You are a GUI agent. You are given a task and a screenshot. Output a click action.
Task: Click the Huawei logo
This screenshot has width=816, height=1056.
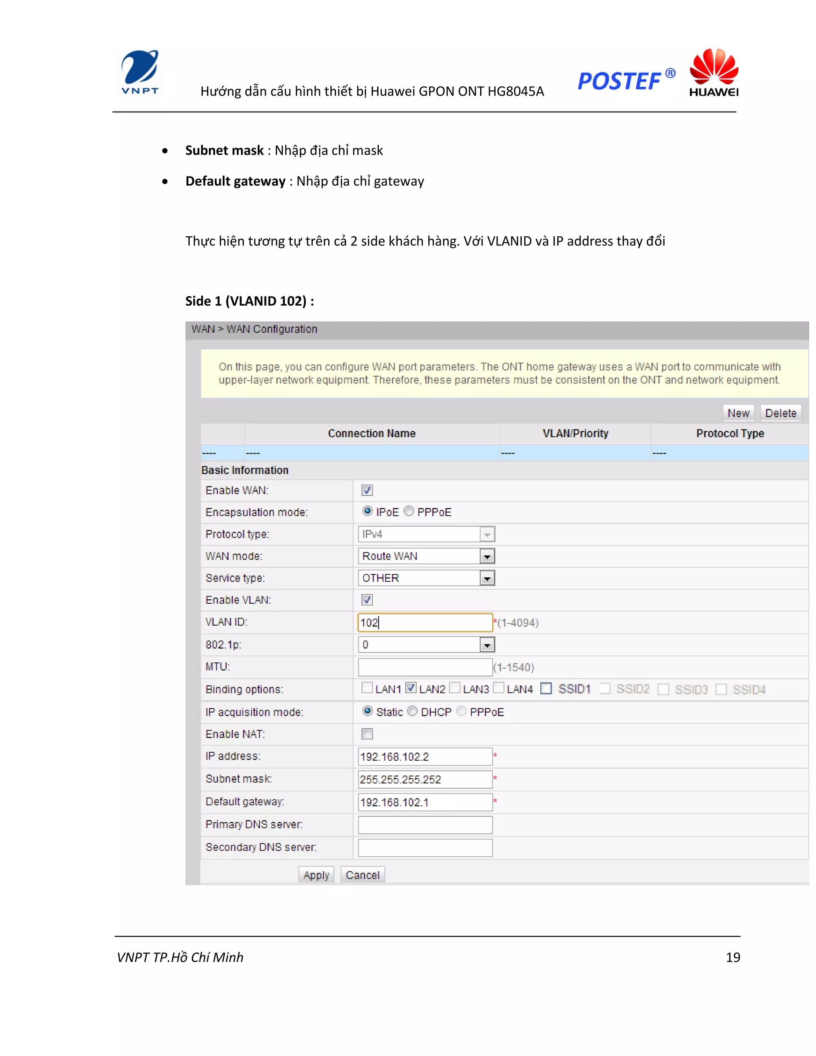tap(714, 73)
